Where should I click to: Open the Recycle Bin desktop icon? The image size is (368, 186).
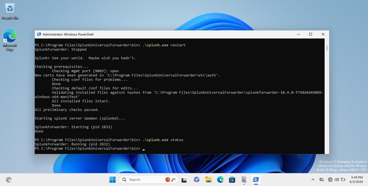pyautogui.click(x=10, y=11)
